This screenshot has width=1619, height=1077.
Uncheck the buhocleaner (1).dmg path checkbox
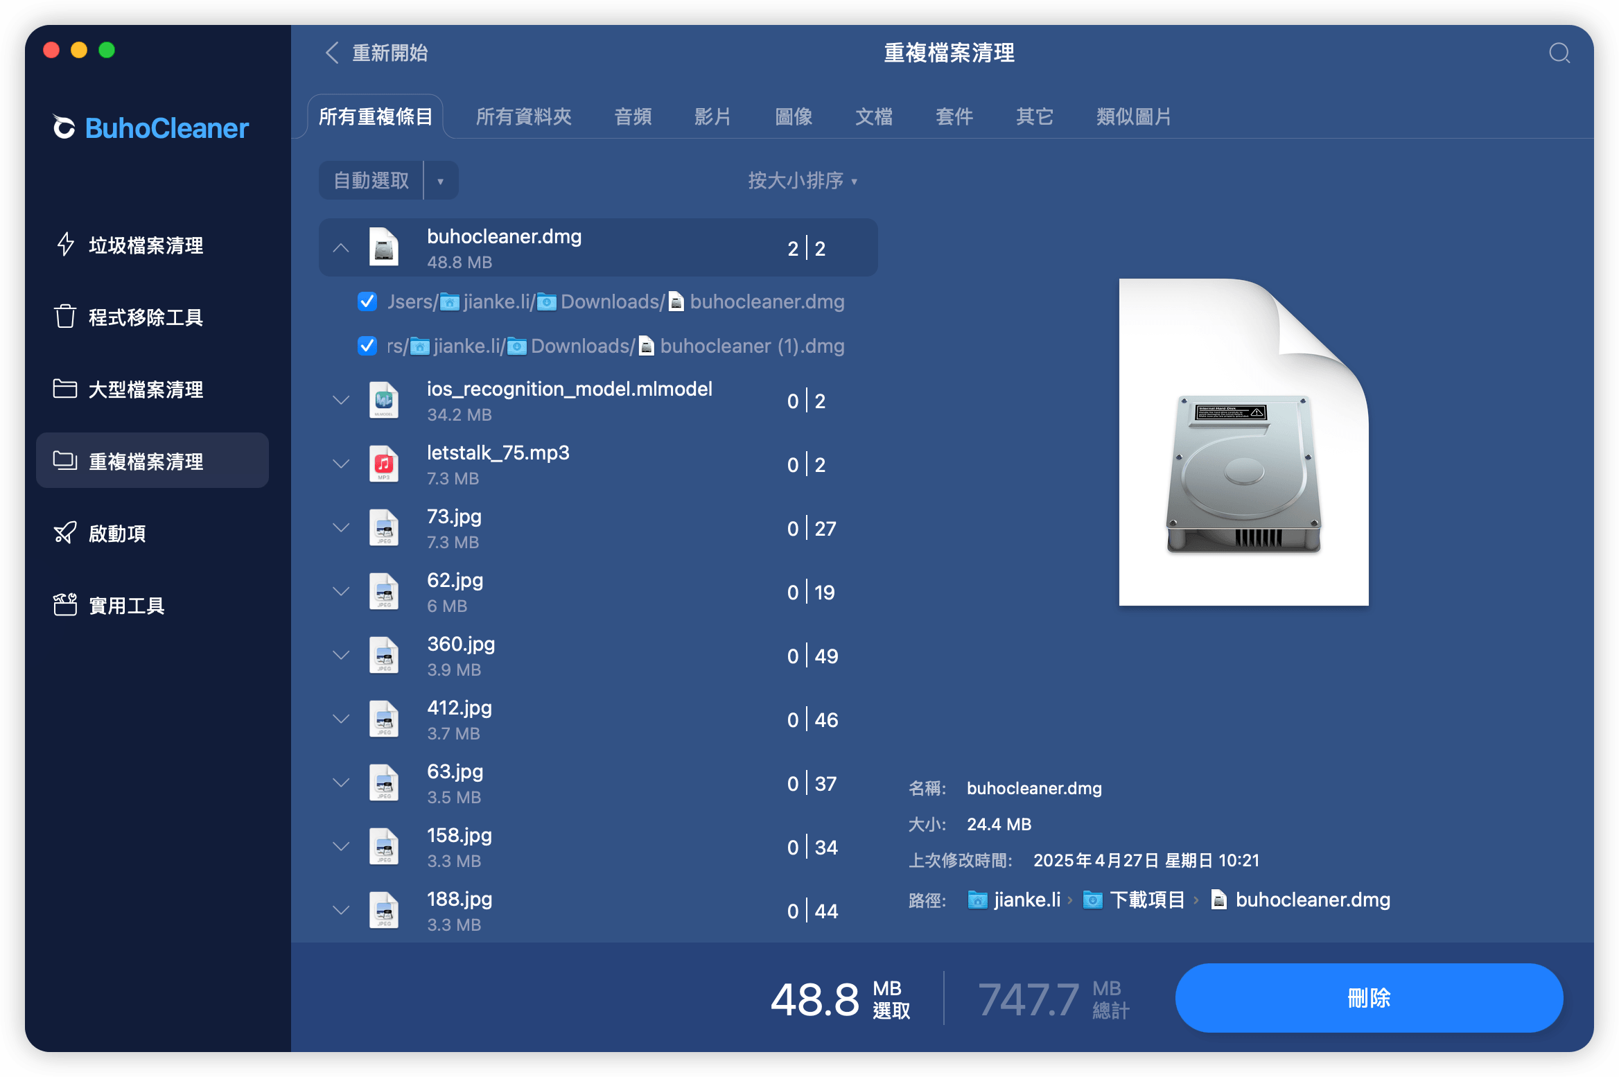[x=367, y=346]
